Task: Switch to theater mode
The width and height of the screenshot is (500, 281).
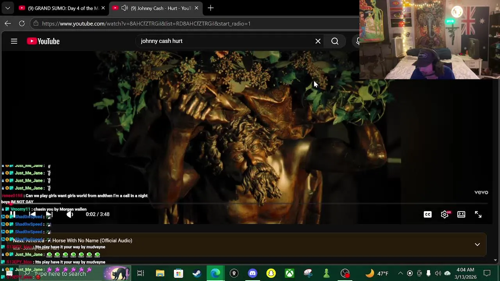Action: (x=461, y=214)
